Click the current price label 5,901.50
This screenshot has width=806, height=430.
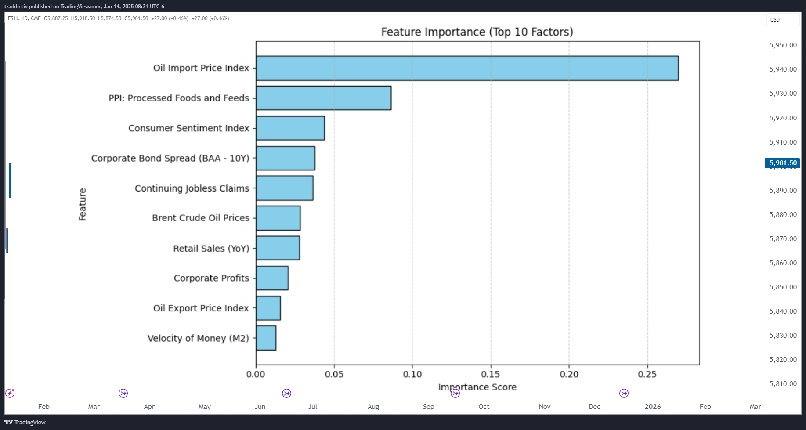(x=783, y=163)
